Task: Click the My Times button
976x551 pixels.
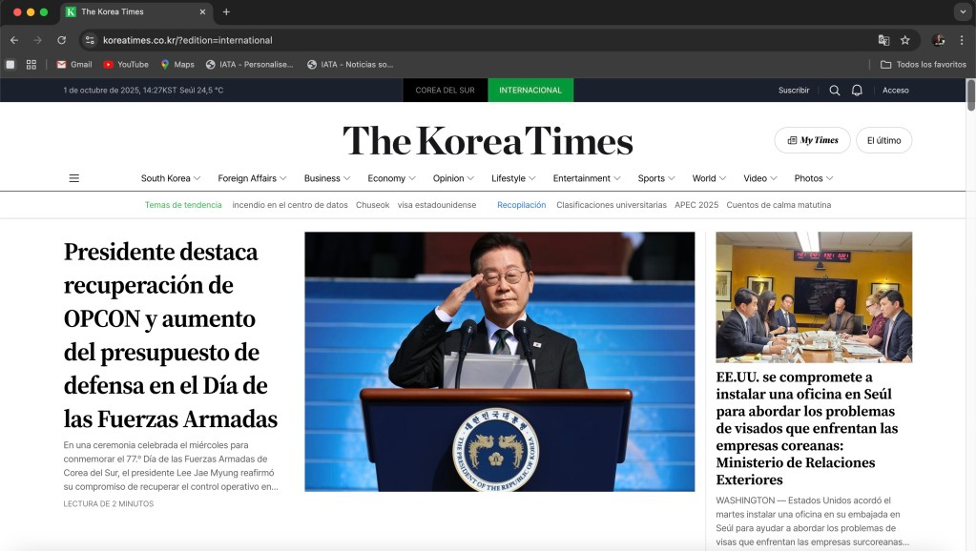Action: [x=812, y=140]
